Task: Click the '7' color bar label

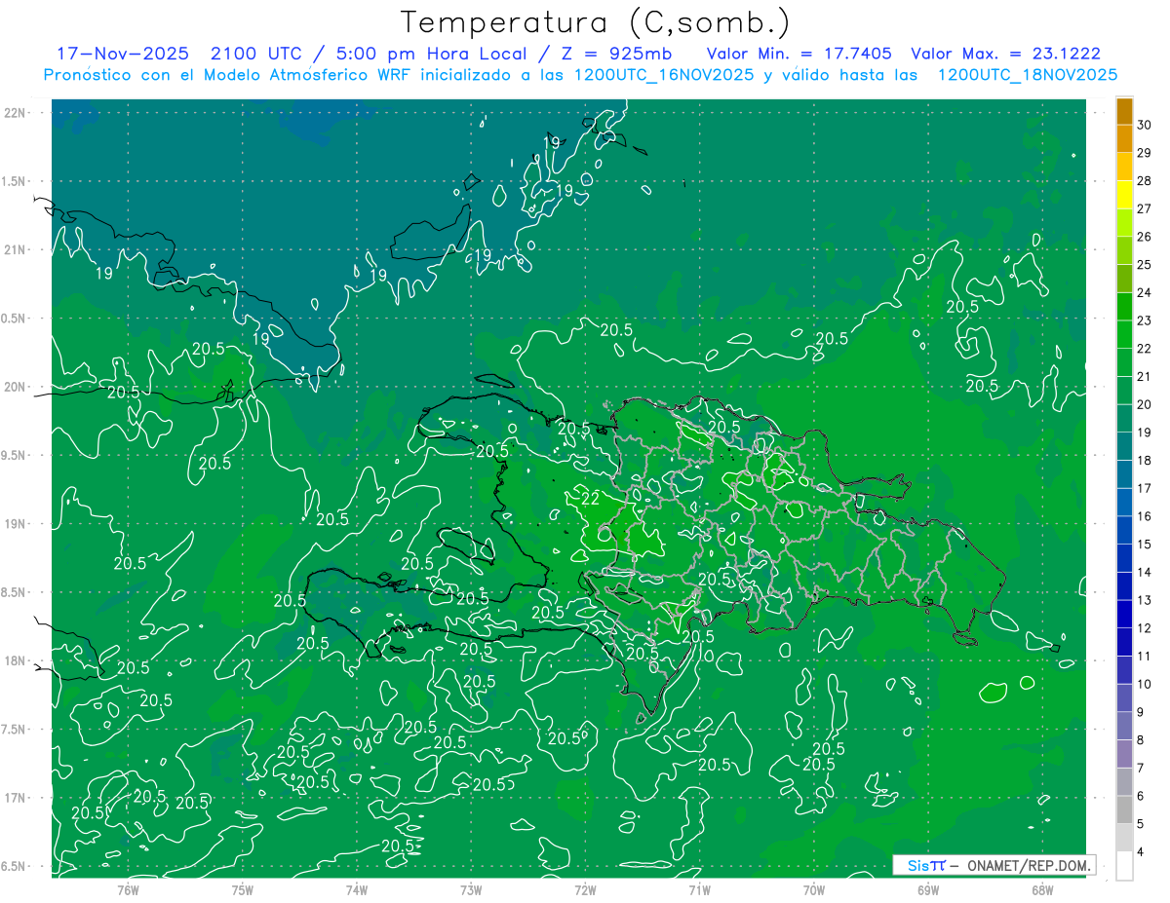Action: pos(1141,768)
